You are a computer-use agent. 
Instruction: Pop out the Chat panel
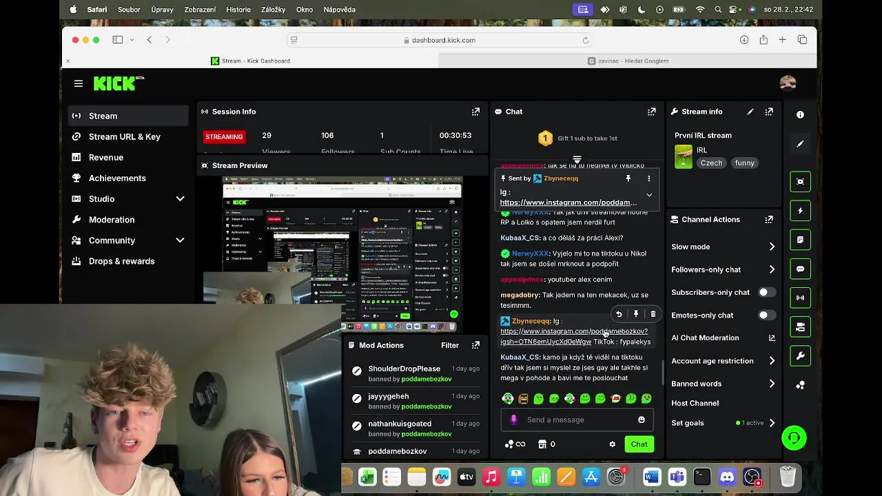click(x=652, y=112)
